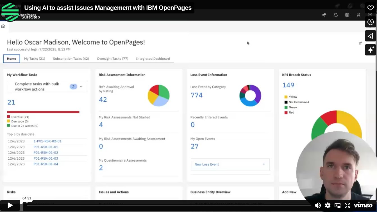Click the OpenPages home icon
Image resolution: width=377 pixels, height=212 pixels.
3,26
